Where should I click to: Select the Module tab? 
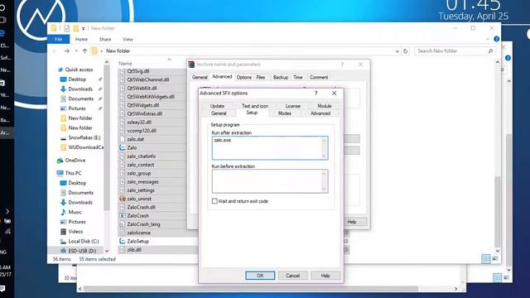click(x=324, y=106)
